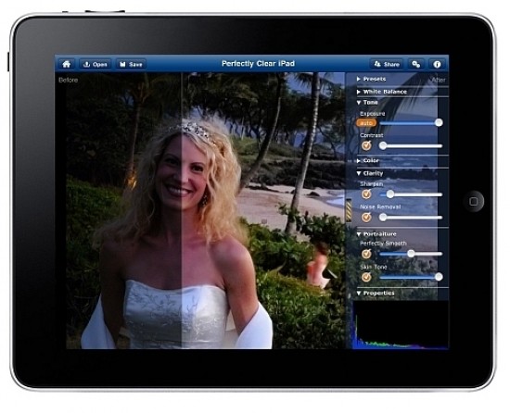Expand the Presets section
The height and width of the screenshot is (413, 510).
coord(371,79)
